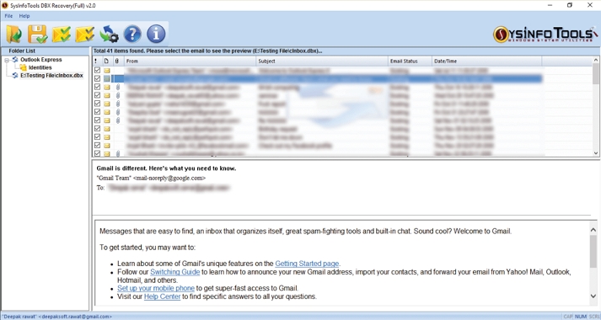Click status bar text 'Deepak rawat' email

57,317
